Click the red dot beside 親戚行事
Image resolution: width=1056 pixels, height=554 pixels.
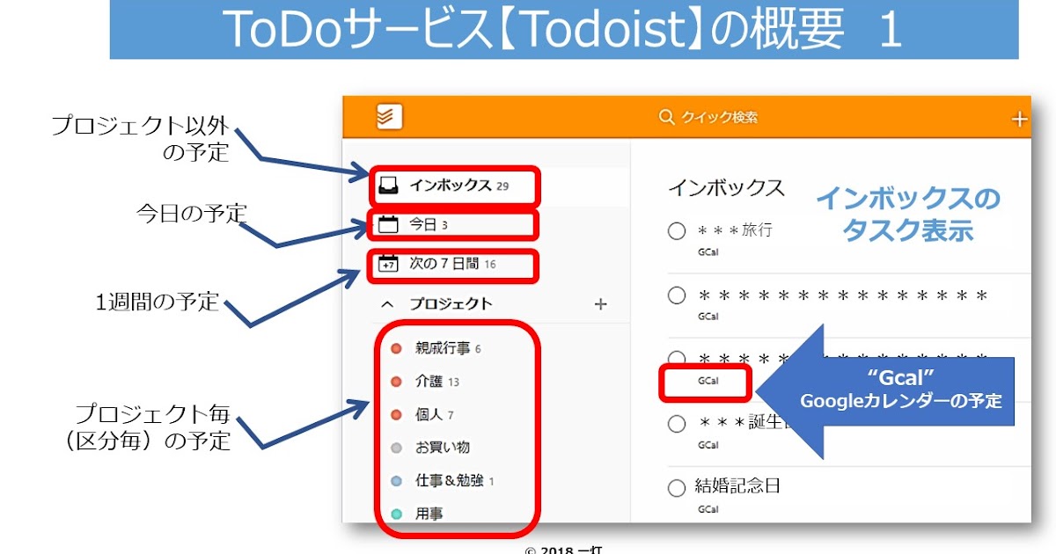click(396, 349)
